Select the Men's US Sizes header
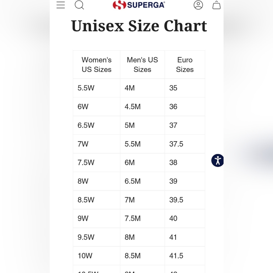The width and height of the screenshot is (273, 273). 142,65
